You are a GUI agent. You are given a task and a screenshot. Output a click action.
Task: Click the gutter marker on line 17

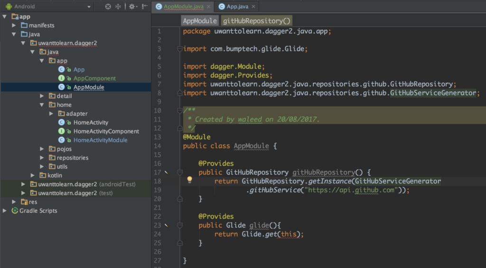click(167, 172)
